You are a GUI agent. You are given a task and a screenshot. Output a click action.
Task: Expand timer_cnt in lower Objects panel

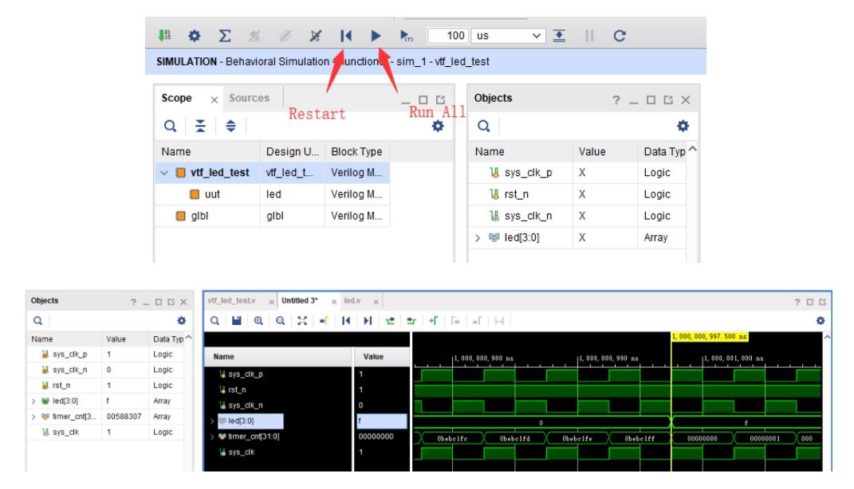click(x=33, y=417)
